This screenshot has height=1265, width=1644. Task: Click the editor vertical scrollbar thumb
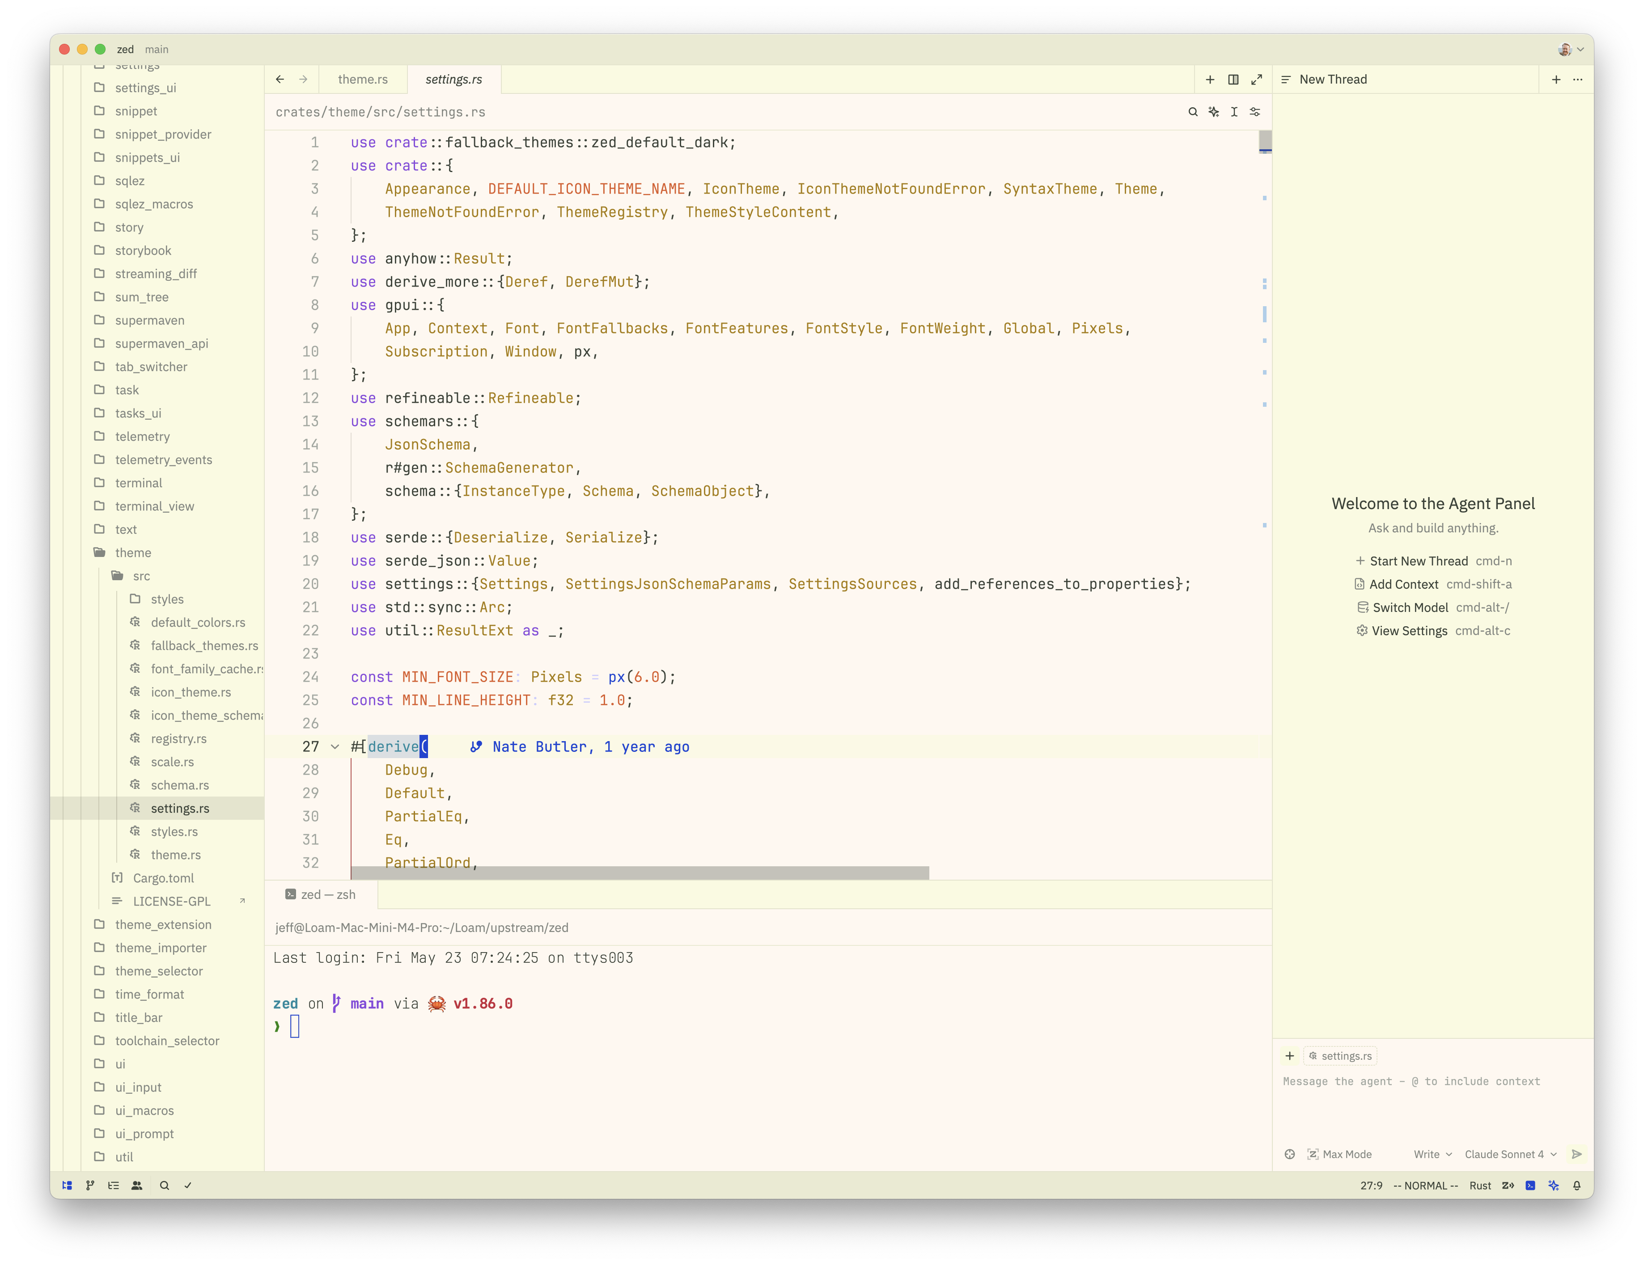pyautogui.click(x=1265, y=142)
